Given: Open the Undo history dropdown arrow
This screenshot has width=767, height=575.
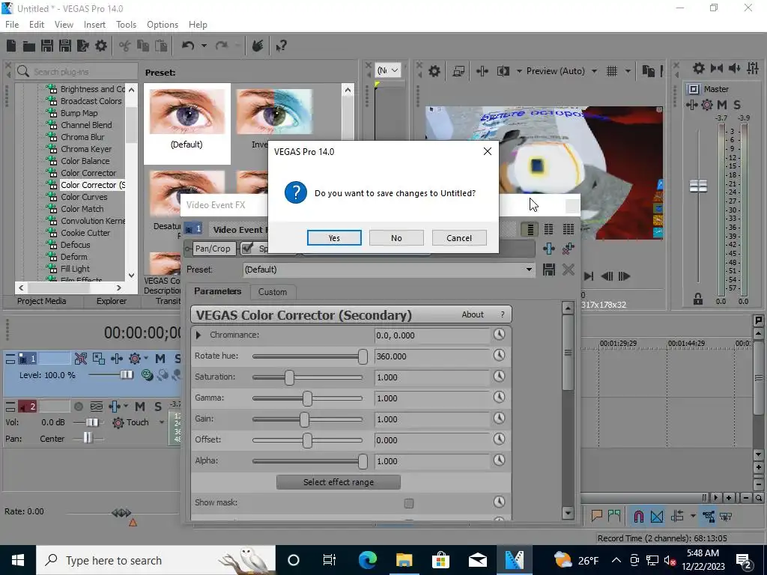Looking at the screenshot, I should (x=204, y=46).
